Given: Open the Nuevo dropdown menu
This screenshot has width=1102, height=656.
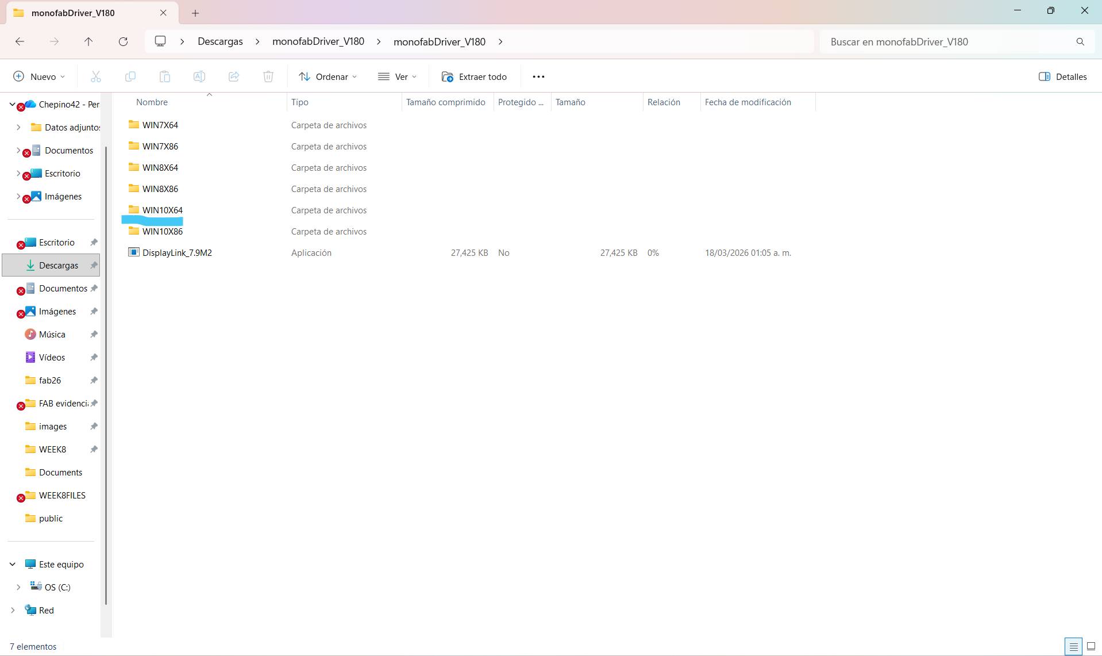Looking at the screenshot, I should pos(39,76).
